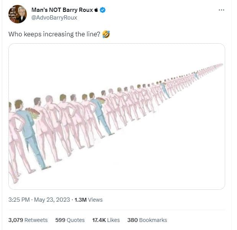Click the blue verified checkmark badge
The image size is (237, 230).
(x=103, y=10)
